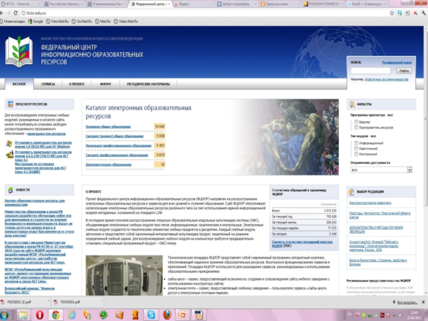Screen dimensions: 428x321
Task: Open the Сервисы navigation tab
Action: click(x=48, y=84)
